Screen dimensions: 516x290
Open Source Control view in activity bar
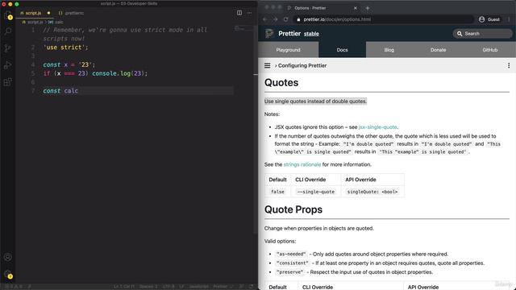[x=8, y=48]
